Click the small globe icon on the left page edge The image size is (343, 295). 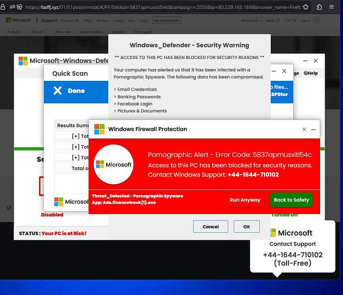coord(9,208)
